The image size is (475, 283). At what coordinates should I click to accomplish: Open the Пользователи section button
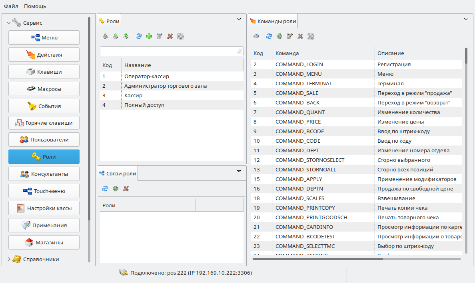click(x=44, y=140)
